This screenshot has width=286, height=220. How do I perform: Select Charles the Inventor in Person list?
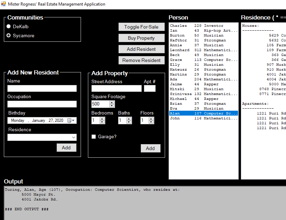coord(203,26)
